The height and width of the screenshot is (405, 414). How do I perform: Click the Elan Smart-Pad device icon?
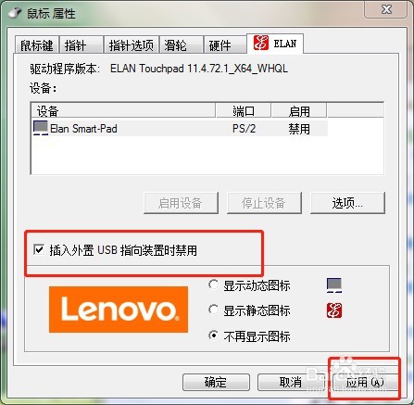[x=41, y=128]
